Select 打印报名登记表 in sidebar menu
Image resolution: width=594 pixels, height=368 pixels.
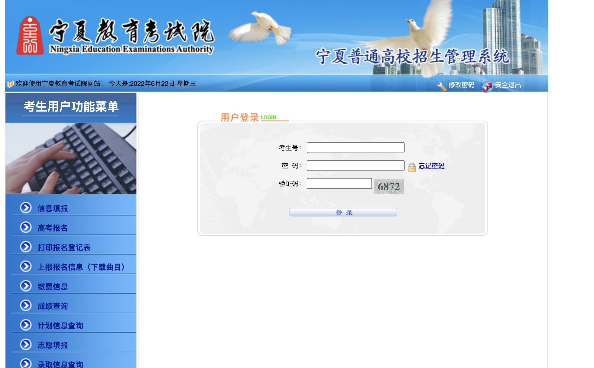click(64, 248)
